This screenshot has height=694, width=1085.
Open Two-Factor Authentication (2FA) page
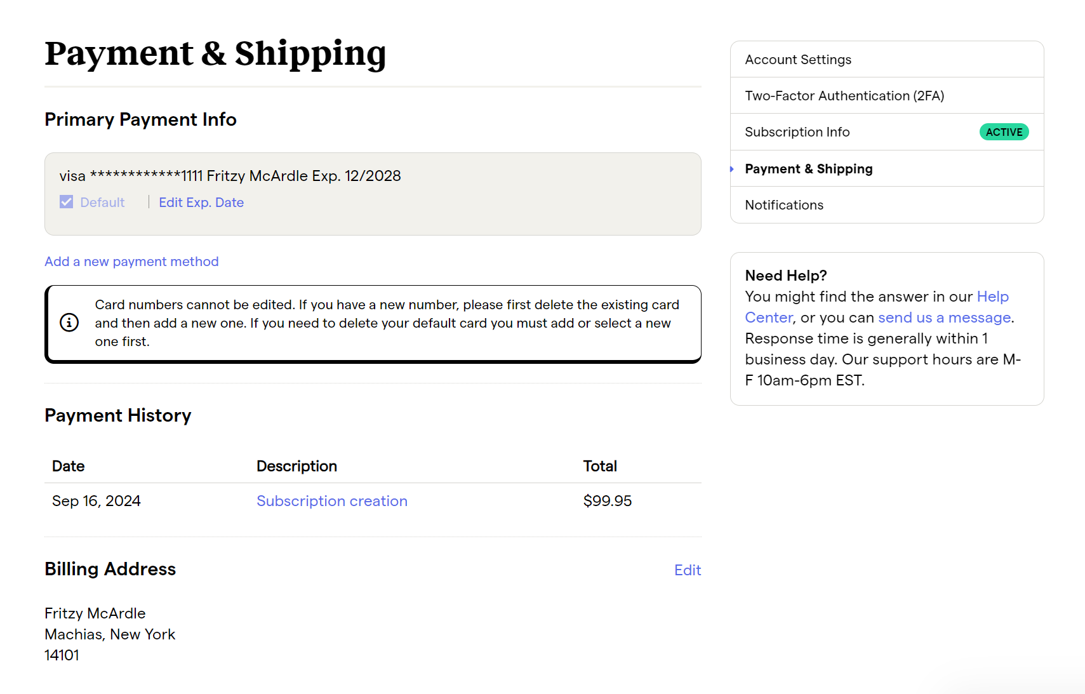click(887, 96)
